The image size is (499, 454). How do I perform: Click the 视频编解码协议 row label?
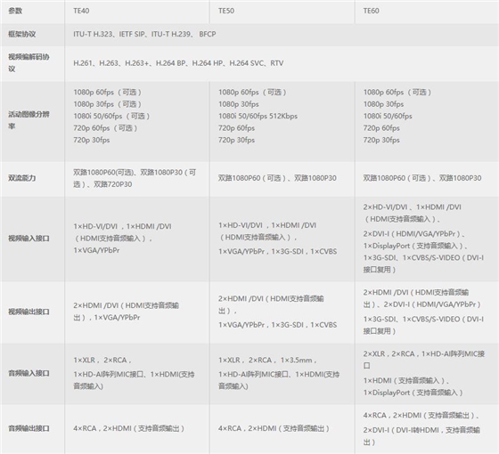[x=29, y=63]
